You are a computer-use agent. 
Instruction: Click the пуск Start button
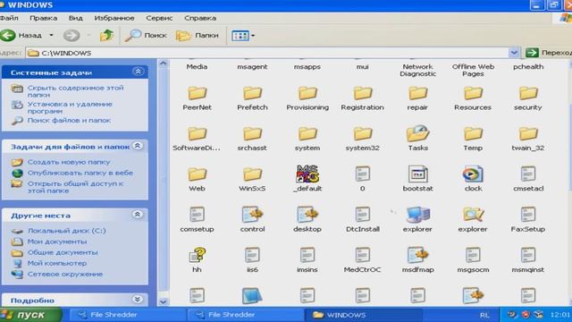[30, 314]
